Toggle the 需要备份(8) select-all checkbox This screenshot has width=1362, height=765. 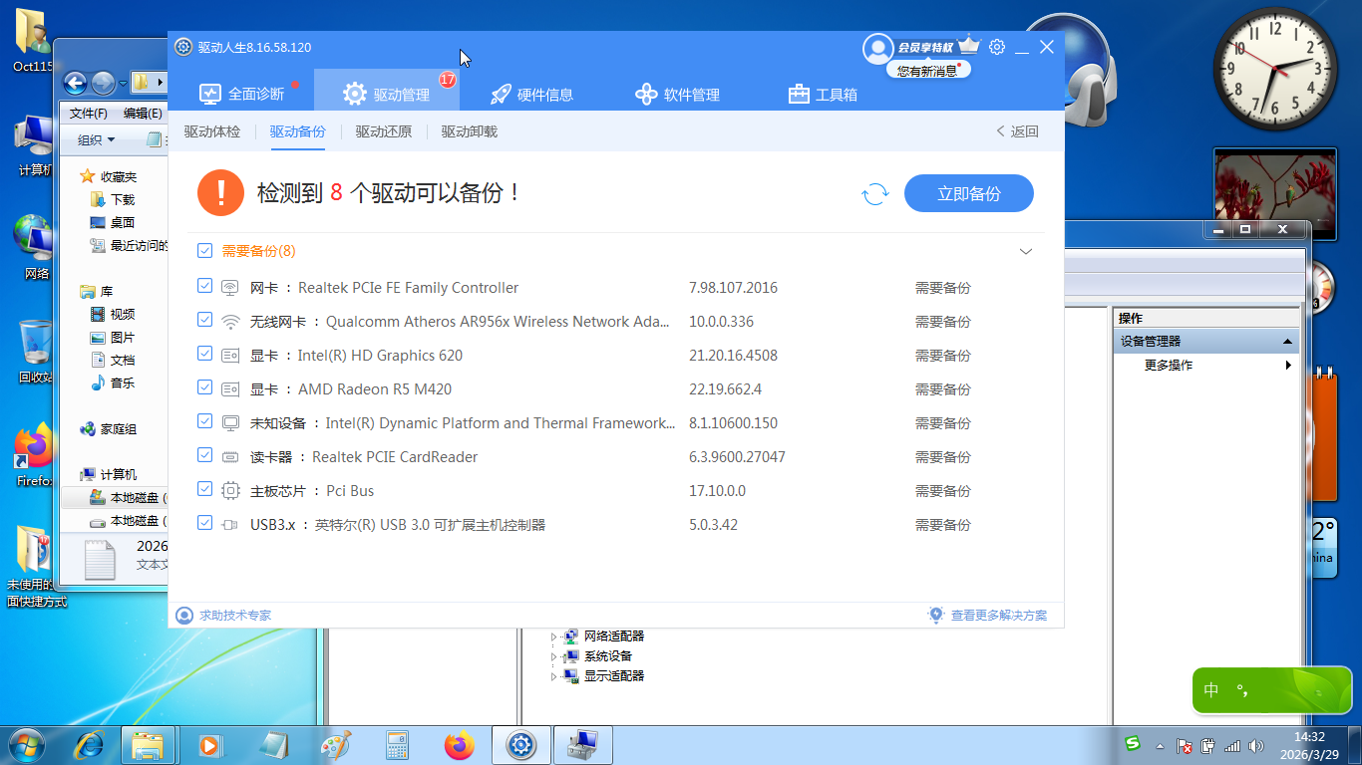click(205, 251)
